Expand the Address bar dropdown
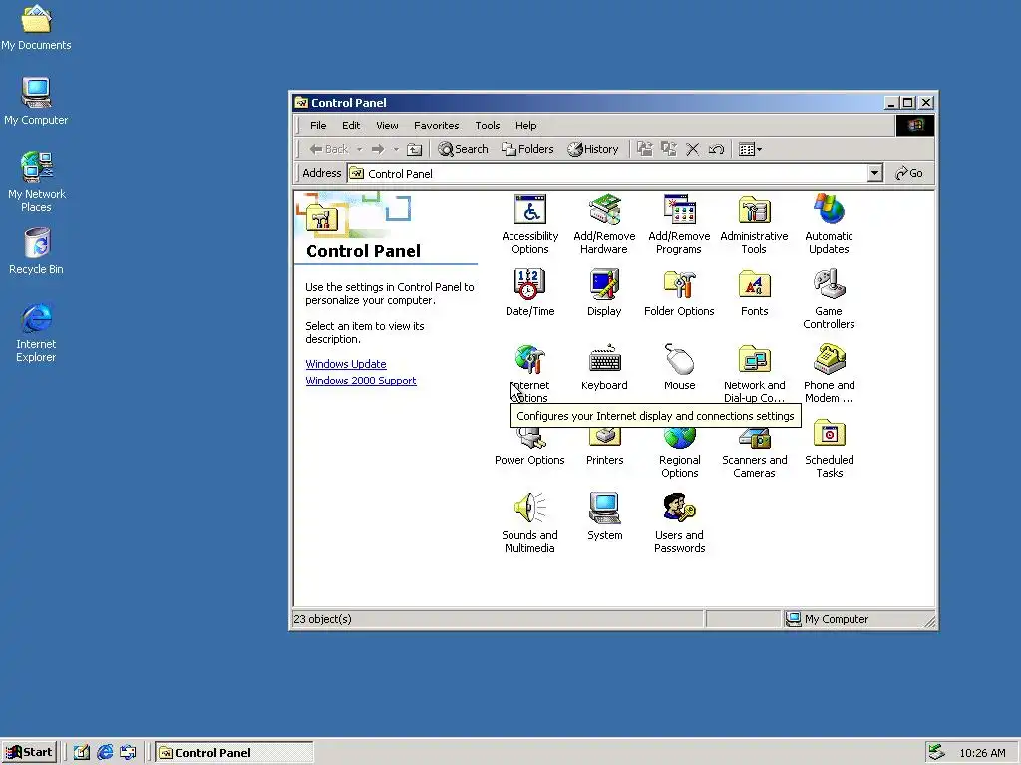The image size is (1021, 765). click(x=875, y=173)
